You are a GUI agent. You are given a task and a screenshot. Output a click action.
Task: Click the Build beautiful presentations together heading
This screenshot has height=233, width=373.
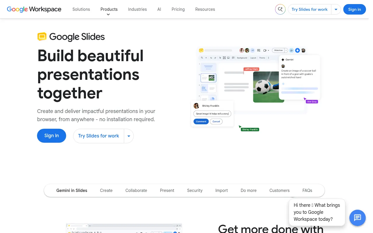point(90,75)
